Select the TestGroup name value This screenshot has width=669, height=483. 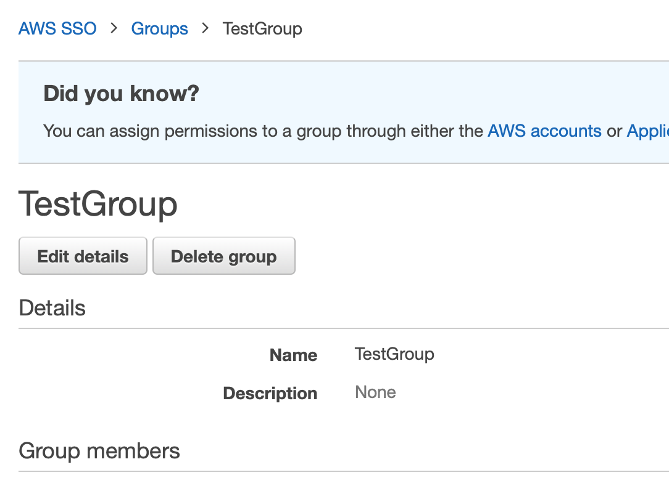tap(394, 354)
